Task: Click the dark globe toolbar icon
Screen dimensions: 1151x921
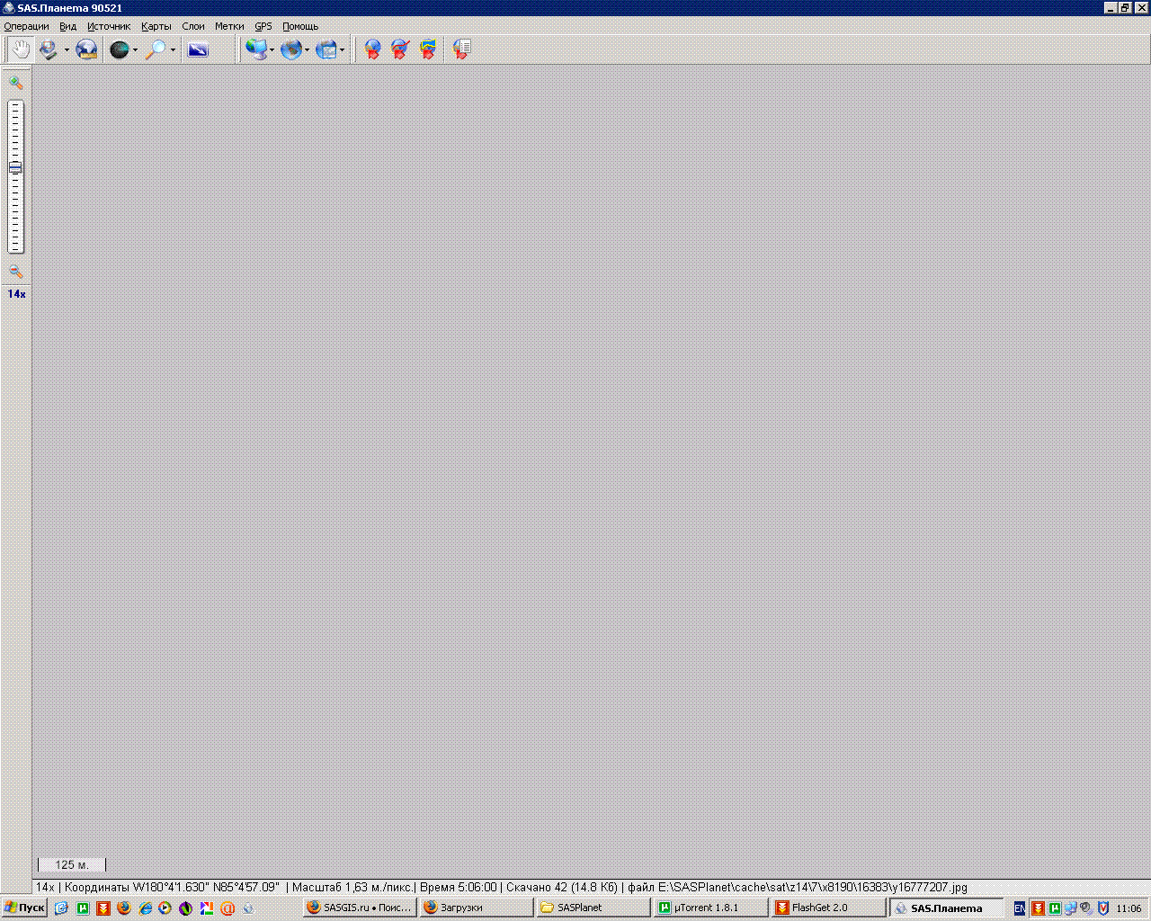Action: click(119, 49)
